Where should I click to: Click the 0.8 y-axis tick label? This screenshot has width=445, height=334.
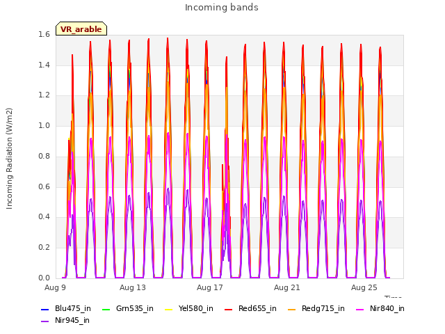pos(44,156)
